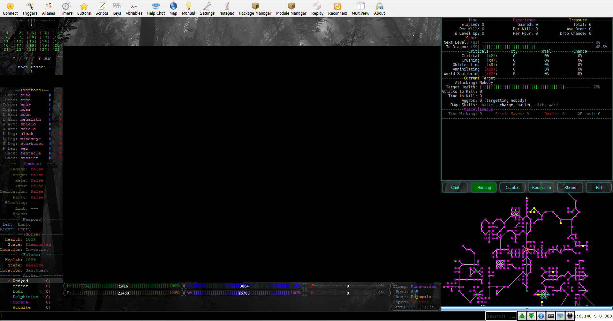Open the Module Manager

coord(291,9)
